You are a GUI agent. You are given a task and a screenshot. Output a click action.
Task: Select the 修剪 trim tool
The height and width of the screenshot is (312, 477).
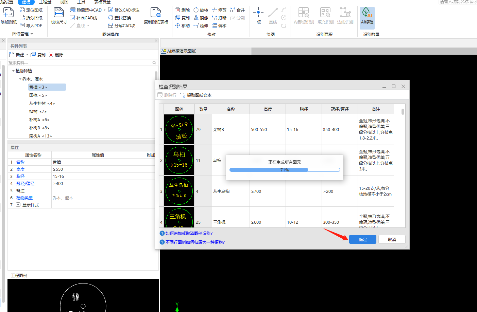point(219,10)
